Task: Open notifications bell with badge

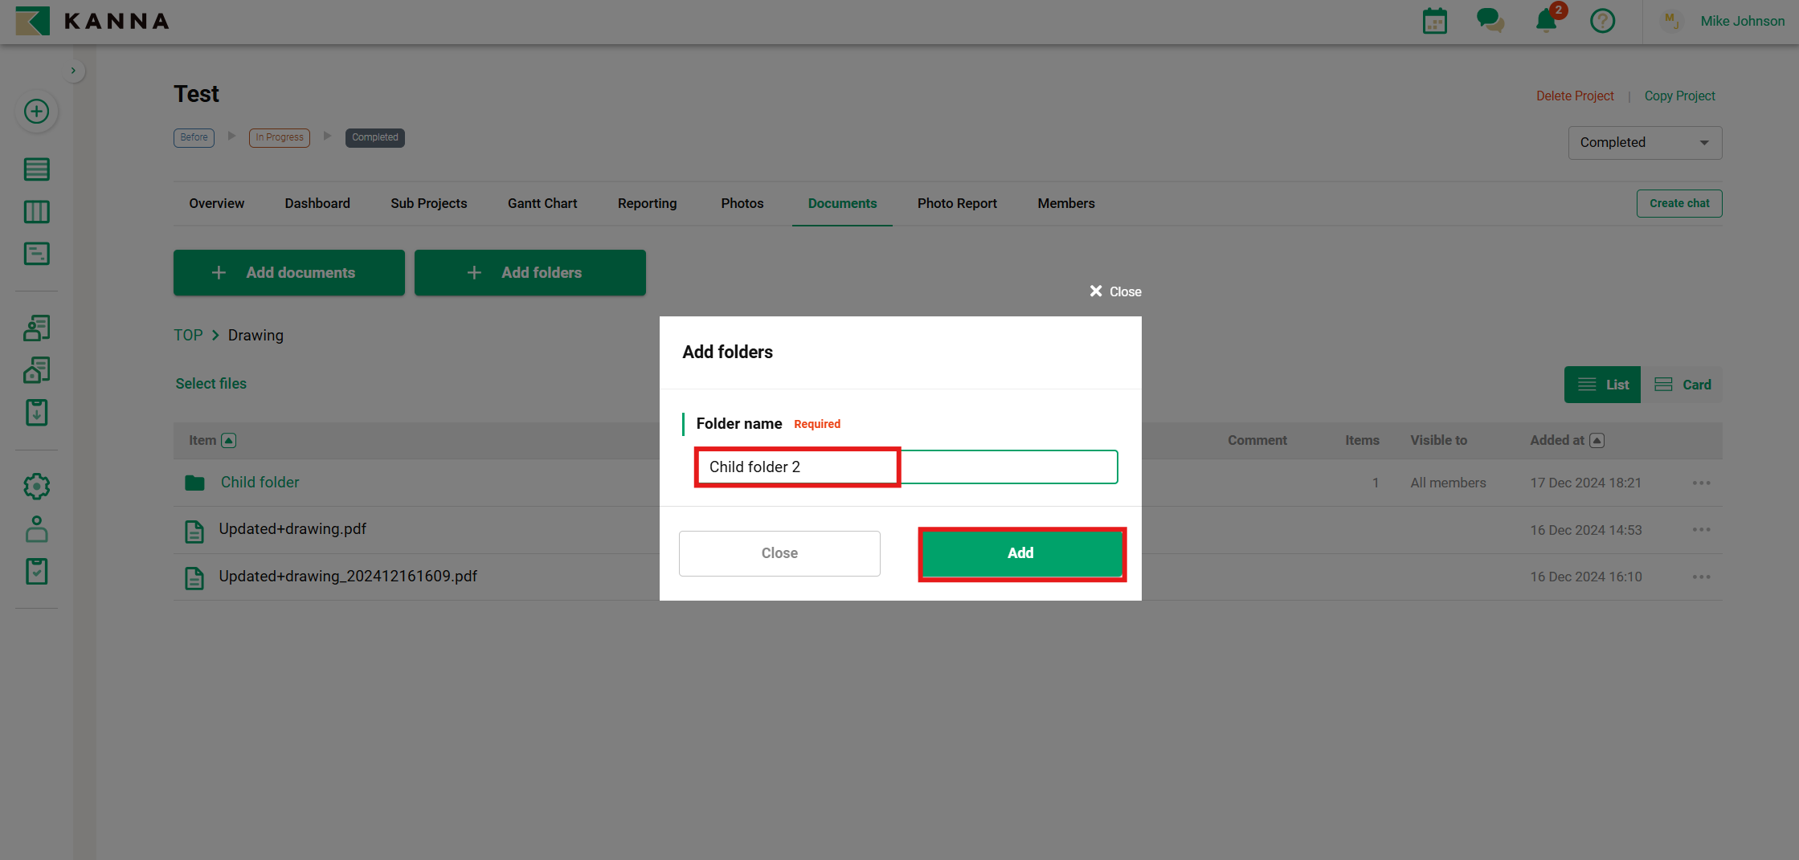Action: pyautogui.click(x=1546, y=21)
